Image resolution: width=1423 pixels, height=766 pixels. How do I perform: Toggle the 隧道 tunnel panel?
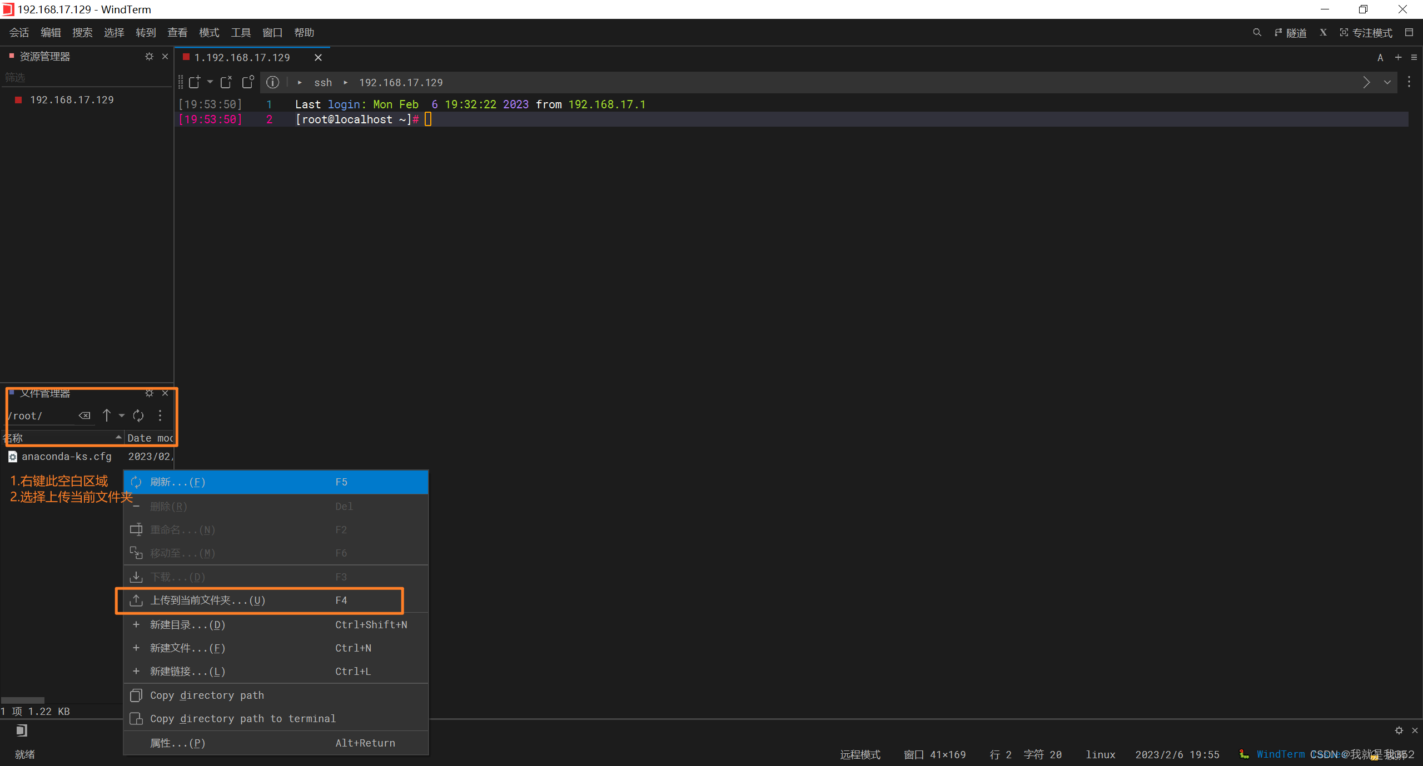point(1291,33)
